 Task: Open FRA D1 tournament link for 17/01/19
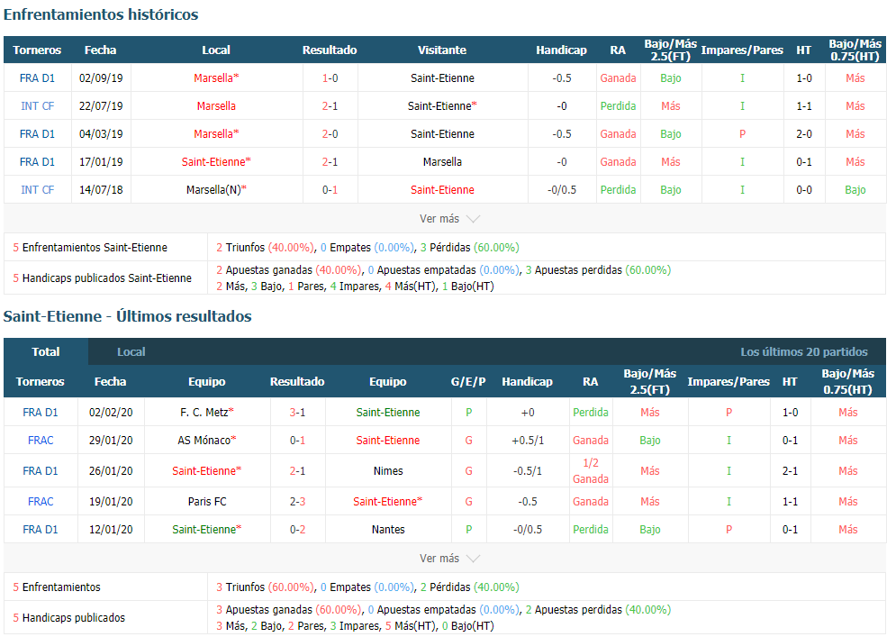coord(37,162)
